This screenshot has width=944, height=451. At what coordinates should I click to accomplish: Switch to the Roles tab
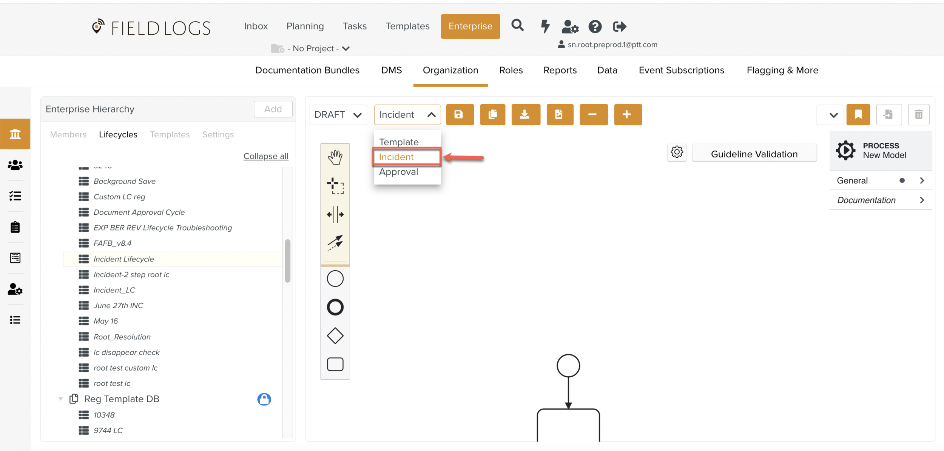(511, 70)
